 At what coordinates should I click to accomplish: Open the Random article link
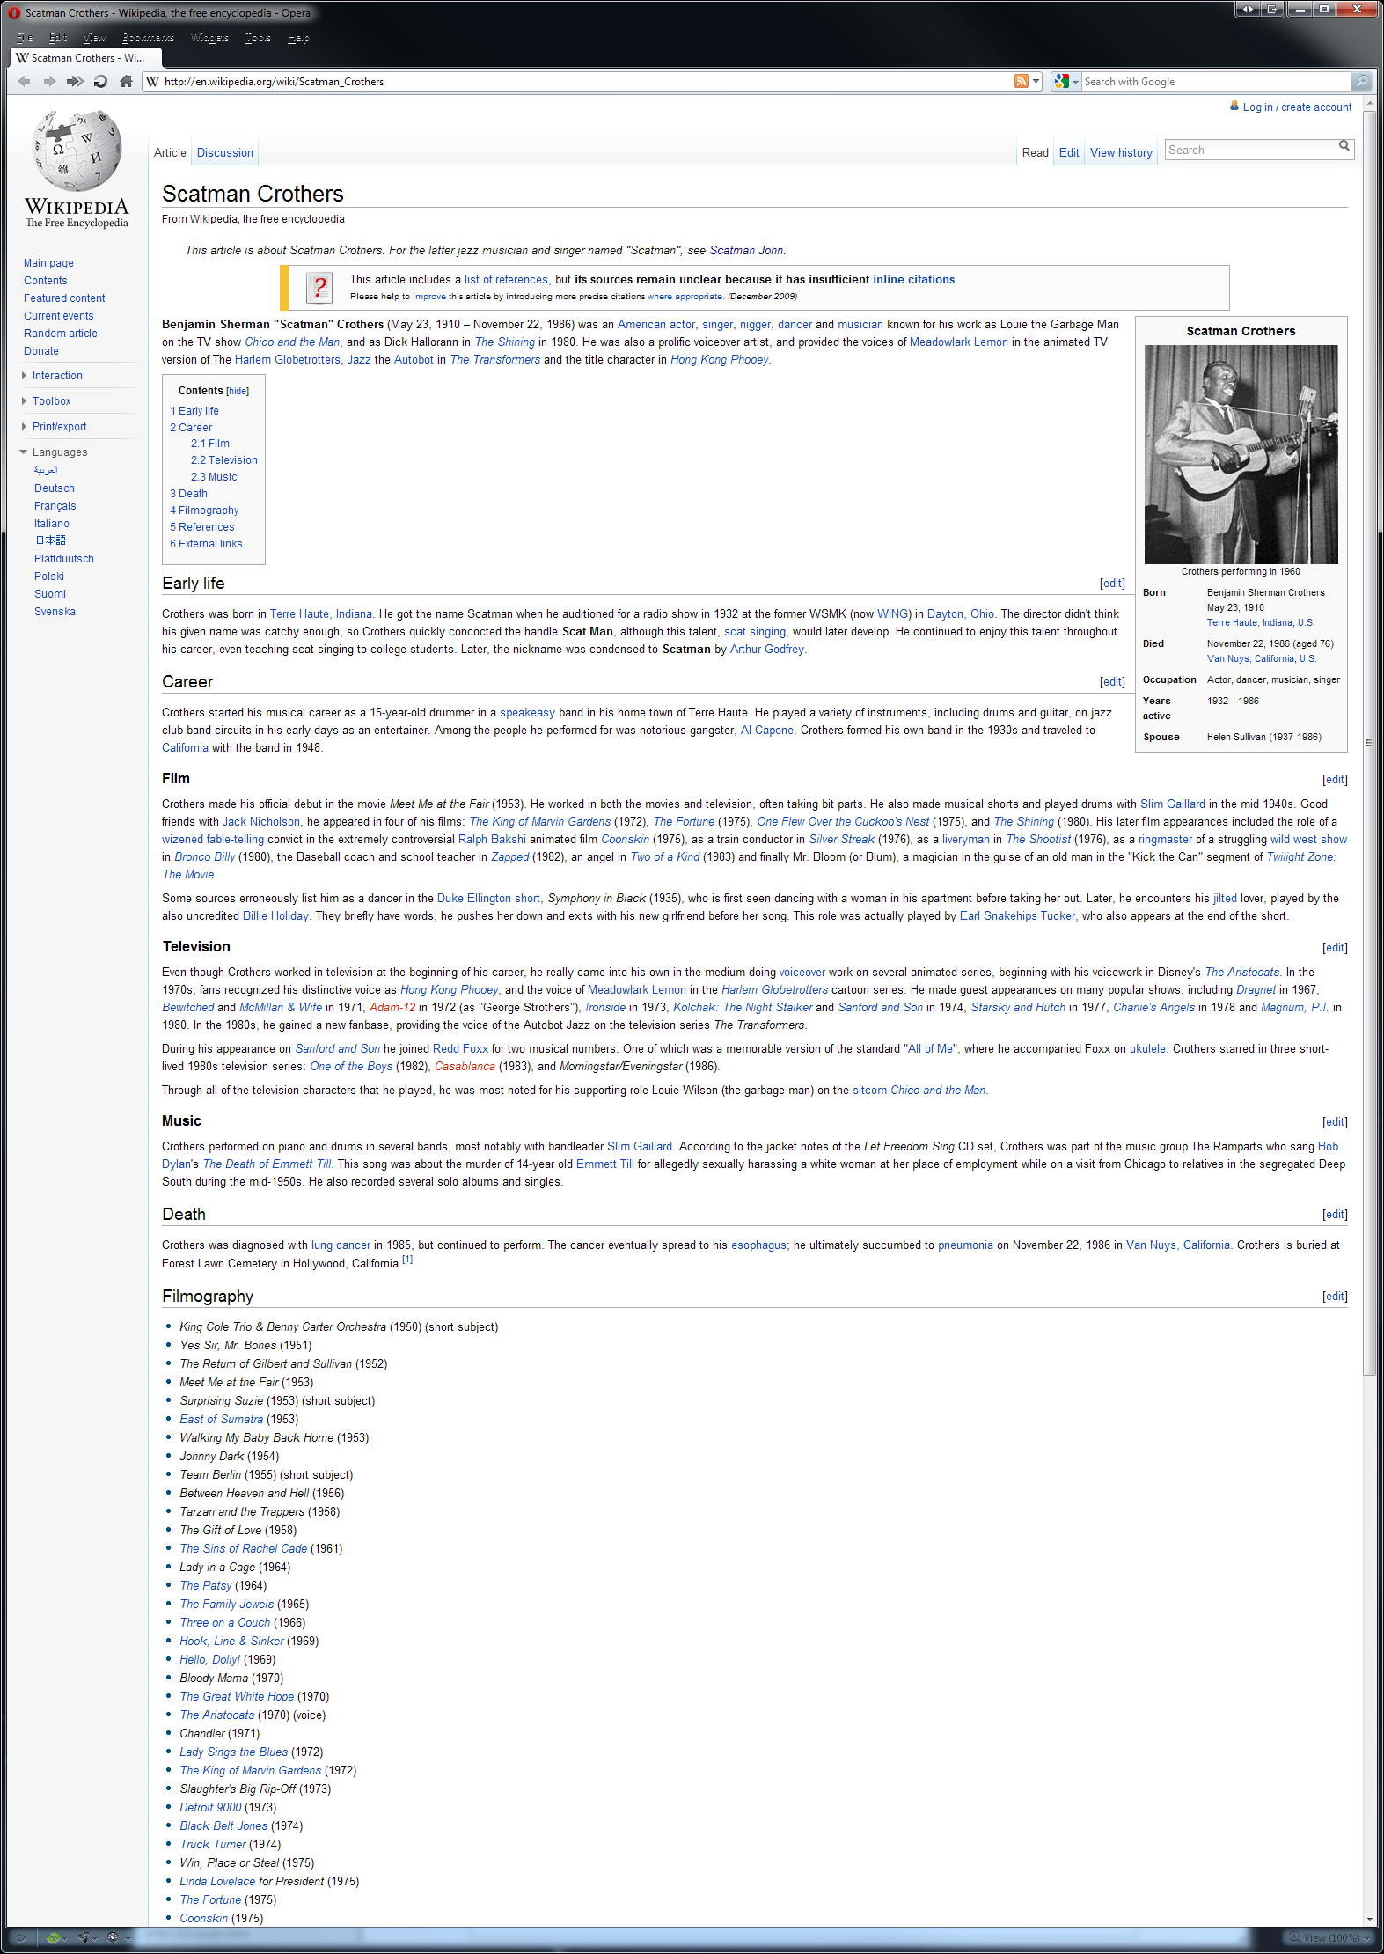(61, 334)
